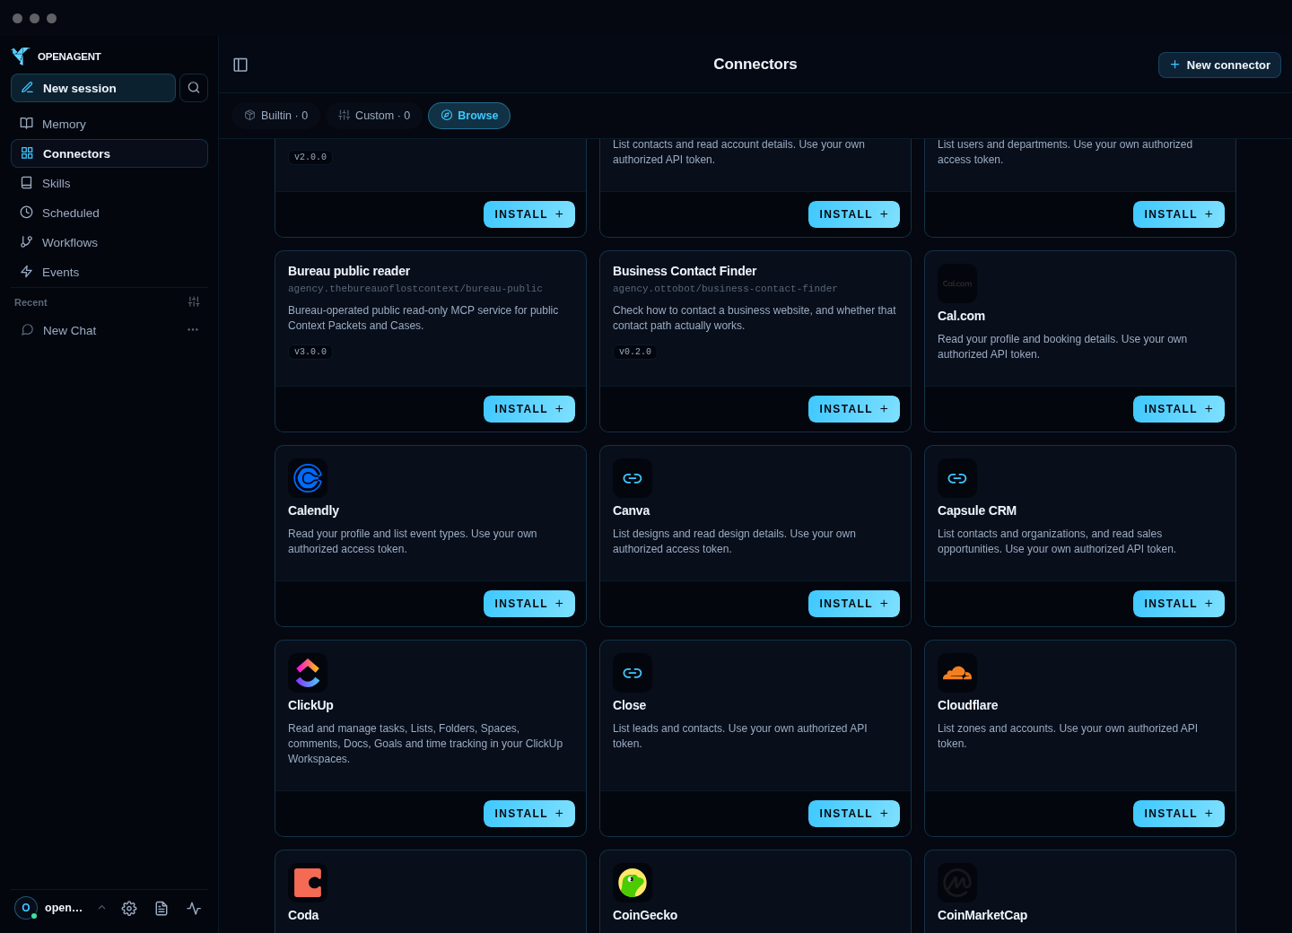Select Connectors in the sidebar
The height and width of the screenshot is (933, 1292).
(x=109, y=153)
